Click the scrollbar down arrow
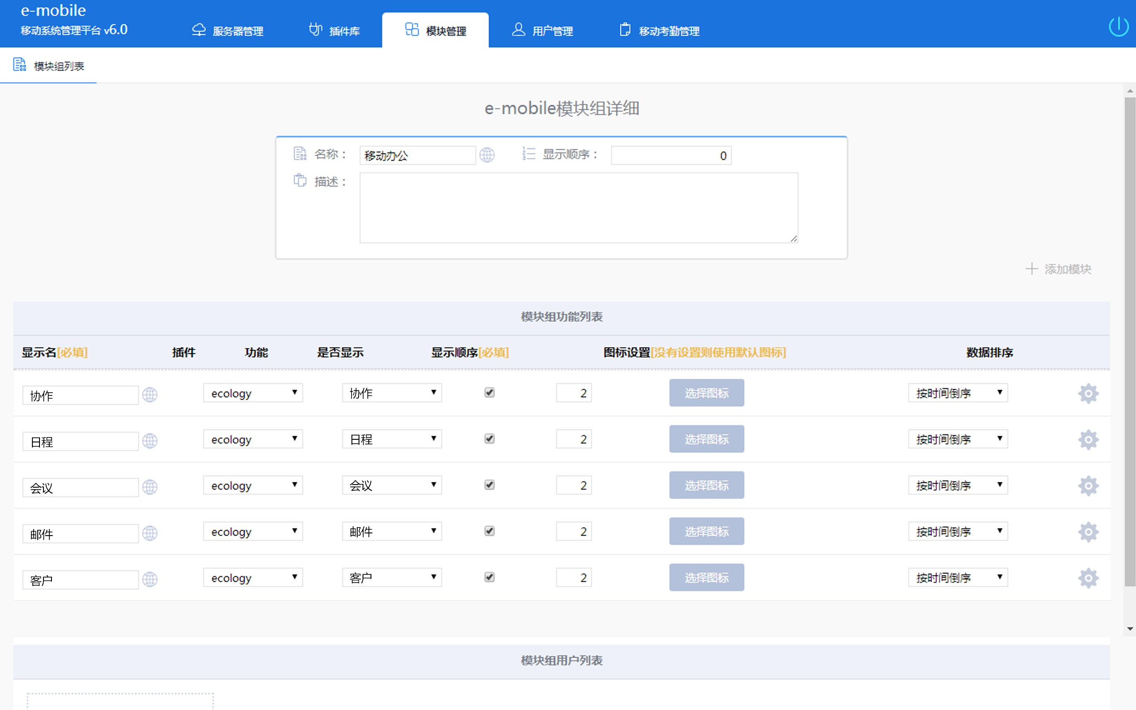 [1130, 629]
